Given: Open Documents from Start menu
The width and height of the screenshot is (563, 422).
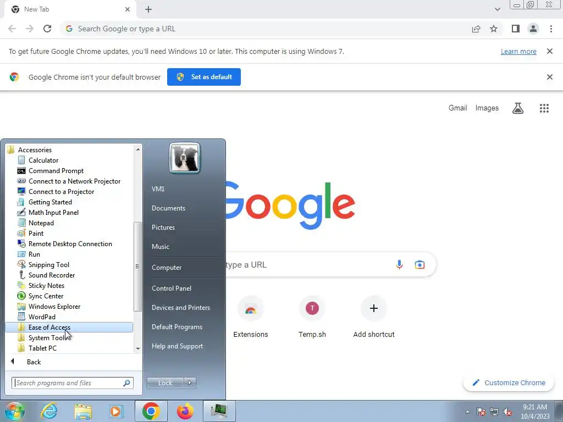Looking at the screenshot, I should tap(168, 208).
